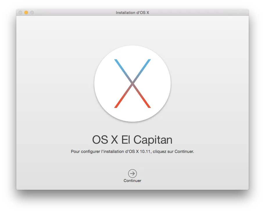Click the disabled zoom window button
Image resolution: width=265 pixels, height=213 pixels.
[32, 12]
